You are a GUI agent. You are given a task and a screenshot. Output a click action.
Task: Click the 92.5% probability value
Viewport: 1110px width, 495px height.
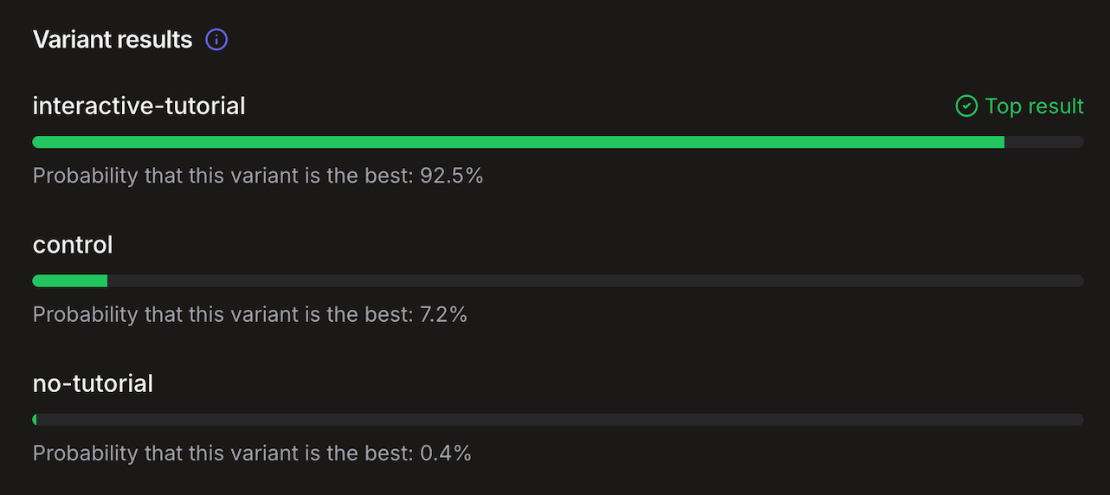tap(451, 176)
